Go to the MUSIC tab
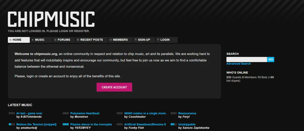 tap(41, 40)
